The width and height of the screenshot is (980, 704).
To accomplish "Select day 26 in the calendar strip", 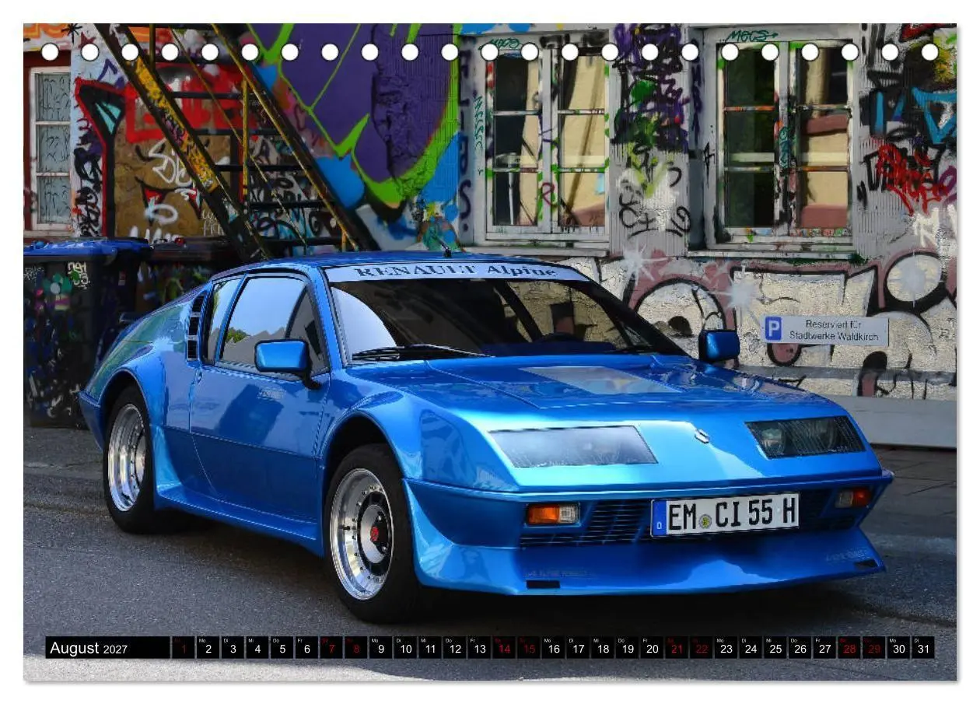I will pyautogui.click(x=800, y=647).
